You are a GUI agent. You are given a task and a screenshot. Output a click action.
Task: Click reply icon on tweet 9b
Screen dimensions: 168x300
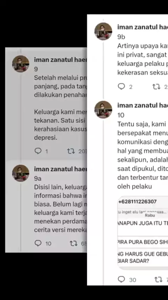(x=121, y=86)
